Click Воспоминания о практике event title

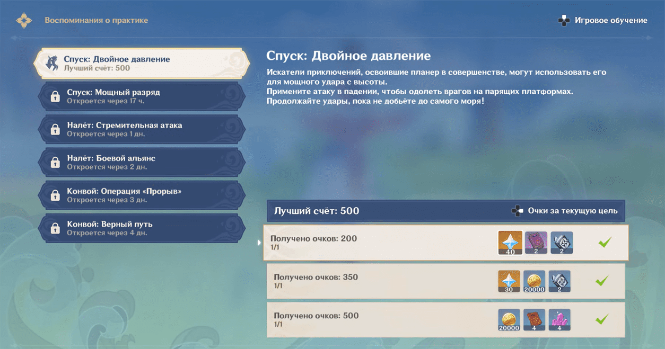coord(97,21)
